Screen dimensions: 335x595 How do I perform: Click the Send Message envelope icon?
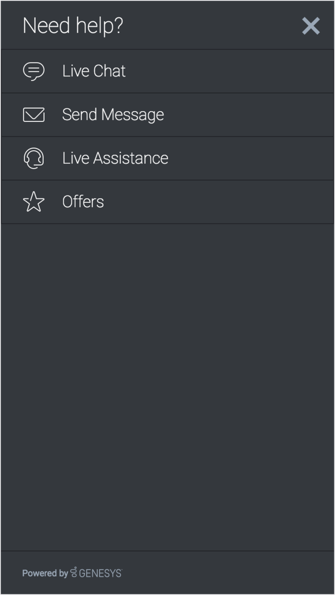click(x=34, y=115)
